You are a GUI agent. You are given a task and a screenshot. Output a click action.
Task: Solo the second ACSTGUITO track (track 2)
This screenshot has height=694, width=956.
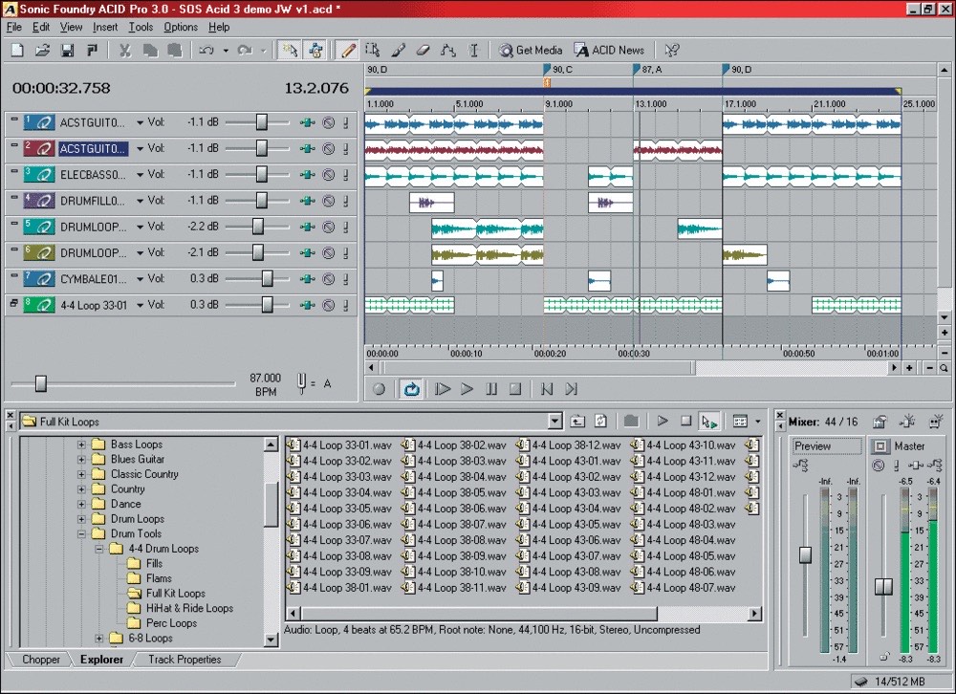pos(346,149)
